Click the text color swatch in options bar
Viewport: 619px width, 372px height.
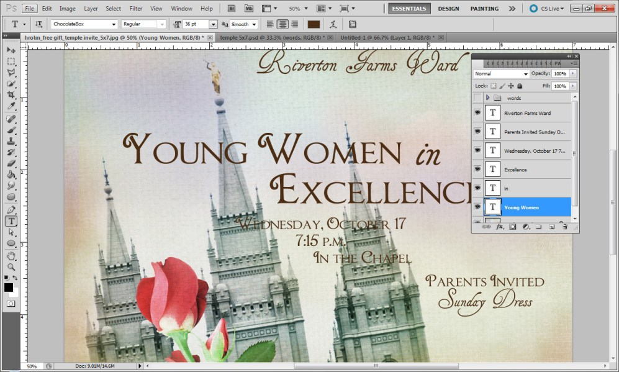tap(313, 24)
